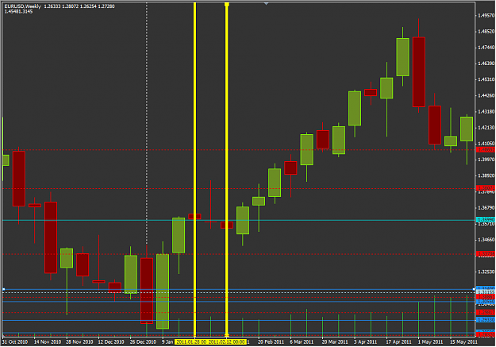
Task: Click the 15 May 2011 date label
Action: click(x=463, y=342)
